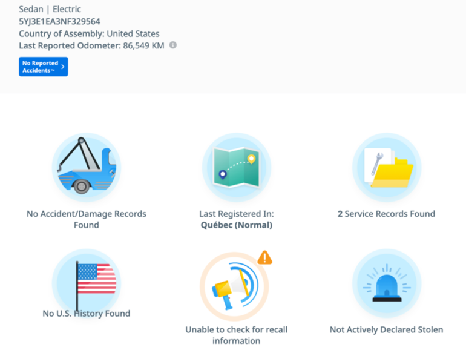The image size is (466, 350).
Task: Click the blue police siren icon
Action: pos(386,283)
